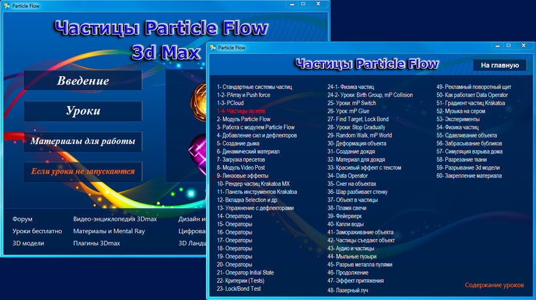
Task: Open 3D модели link
Action: (28, 244)
